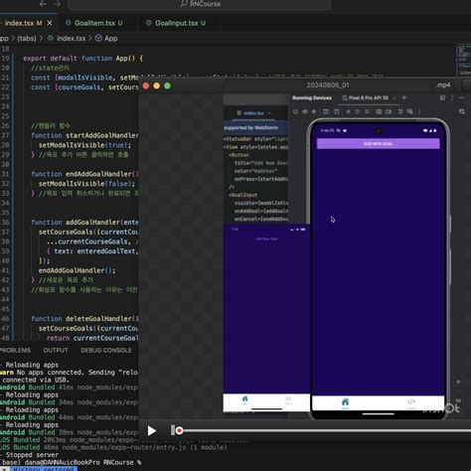Viewport: 471px width, 471px height.
Task: Close the index.tsx editor tab
Action: (x=50, y=23)
